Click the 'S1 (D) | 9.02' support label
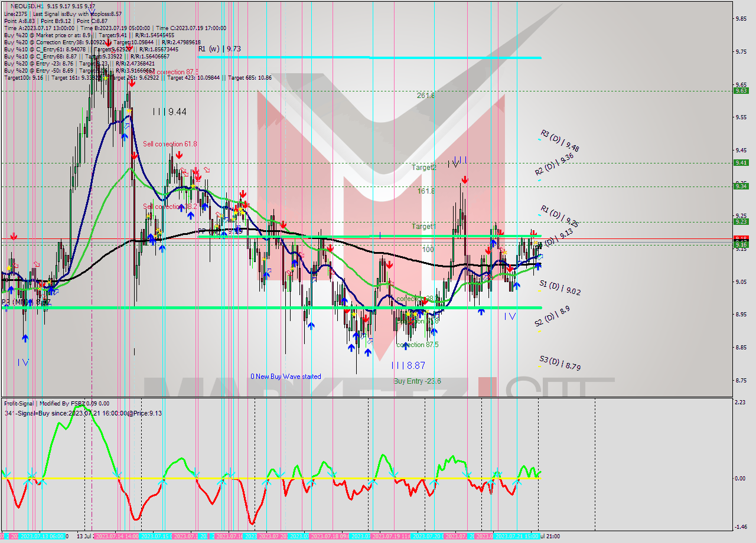Screen dimensions: 756x543 (560, 288)
